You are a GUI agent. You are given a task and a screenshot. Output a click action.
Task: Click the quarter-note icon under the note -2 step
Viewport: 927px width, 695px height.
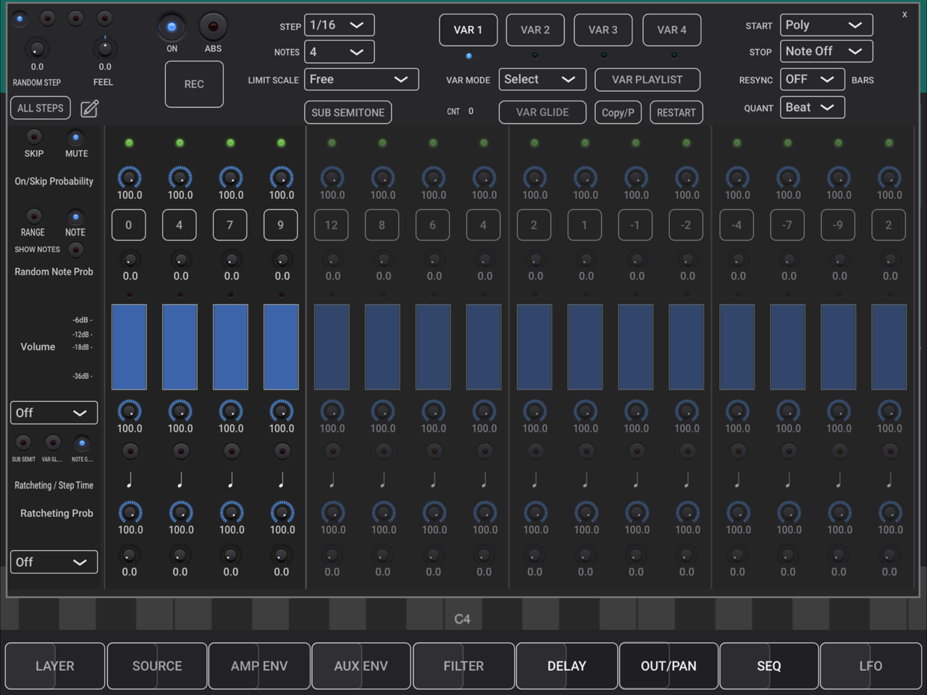coord(687,479)
